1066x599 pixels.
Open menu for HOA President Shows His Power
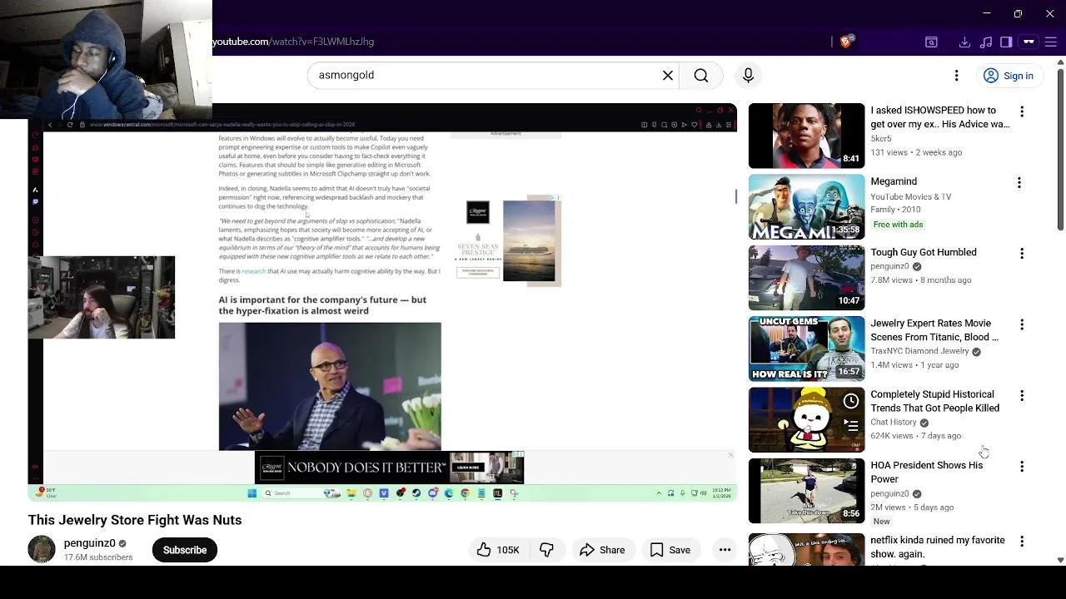click(1022, 467)
